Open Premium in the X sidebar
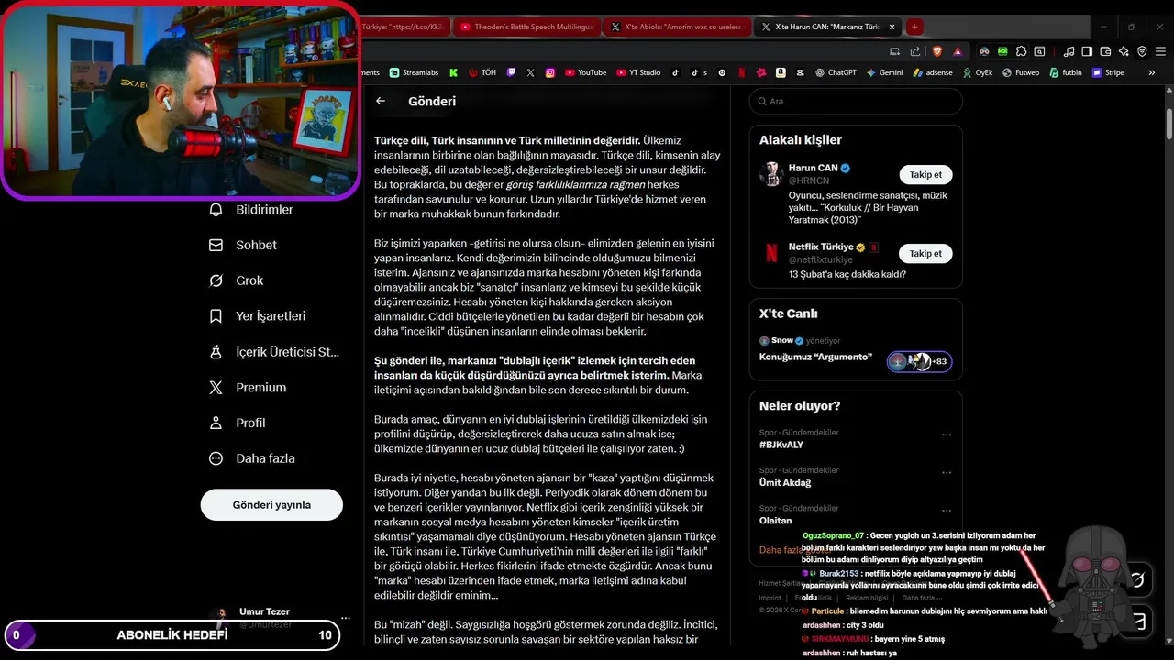1174x660 pixels. 248,388
